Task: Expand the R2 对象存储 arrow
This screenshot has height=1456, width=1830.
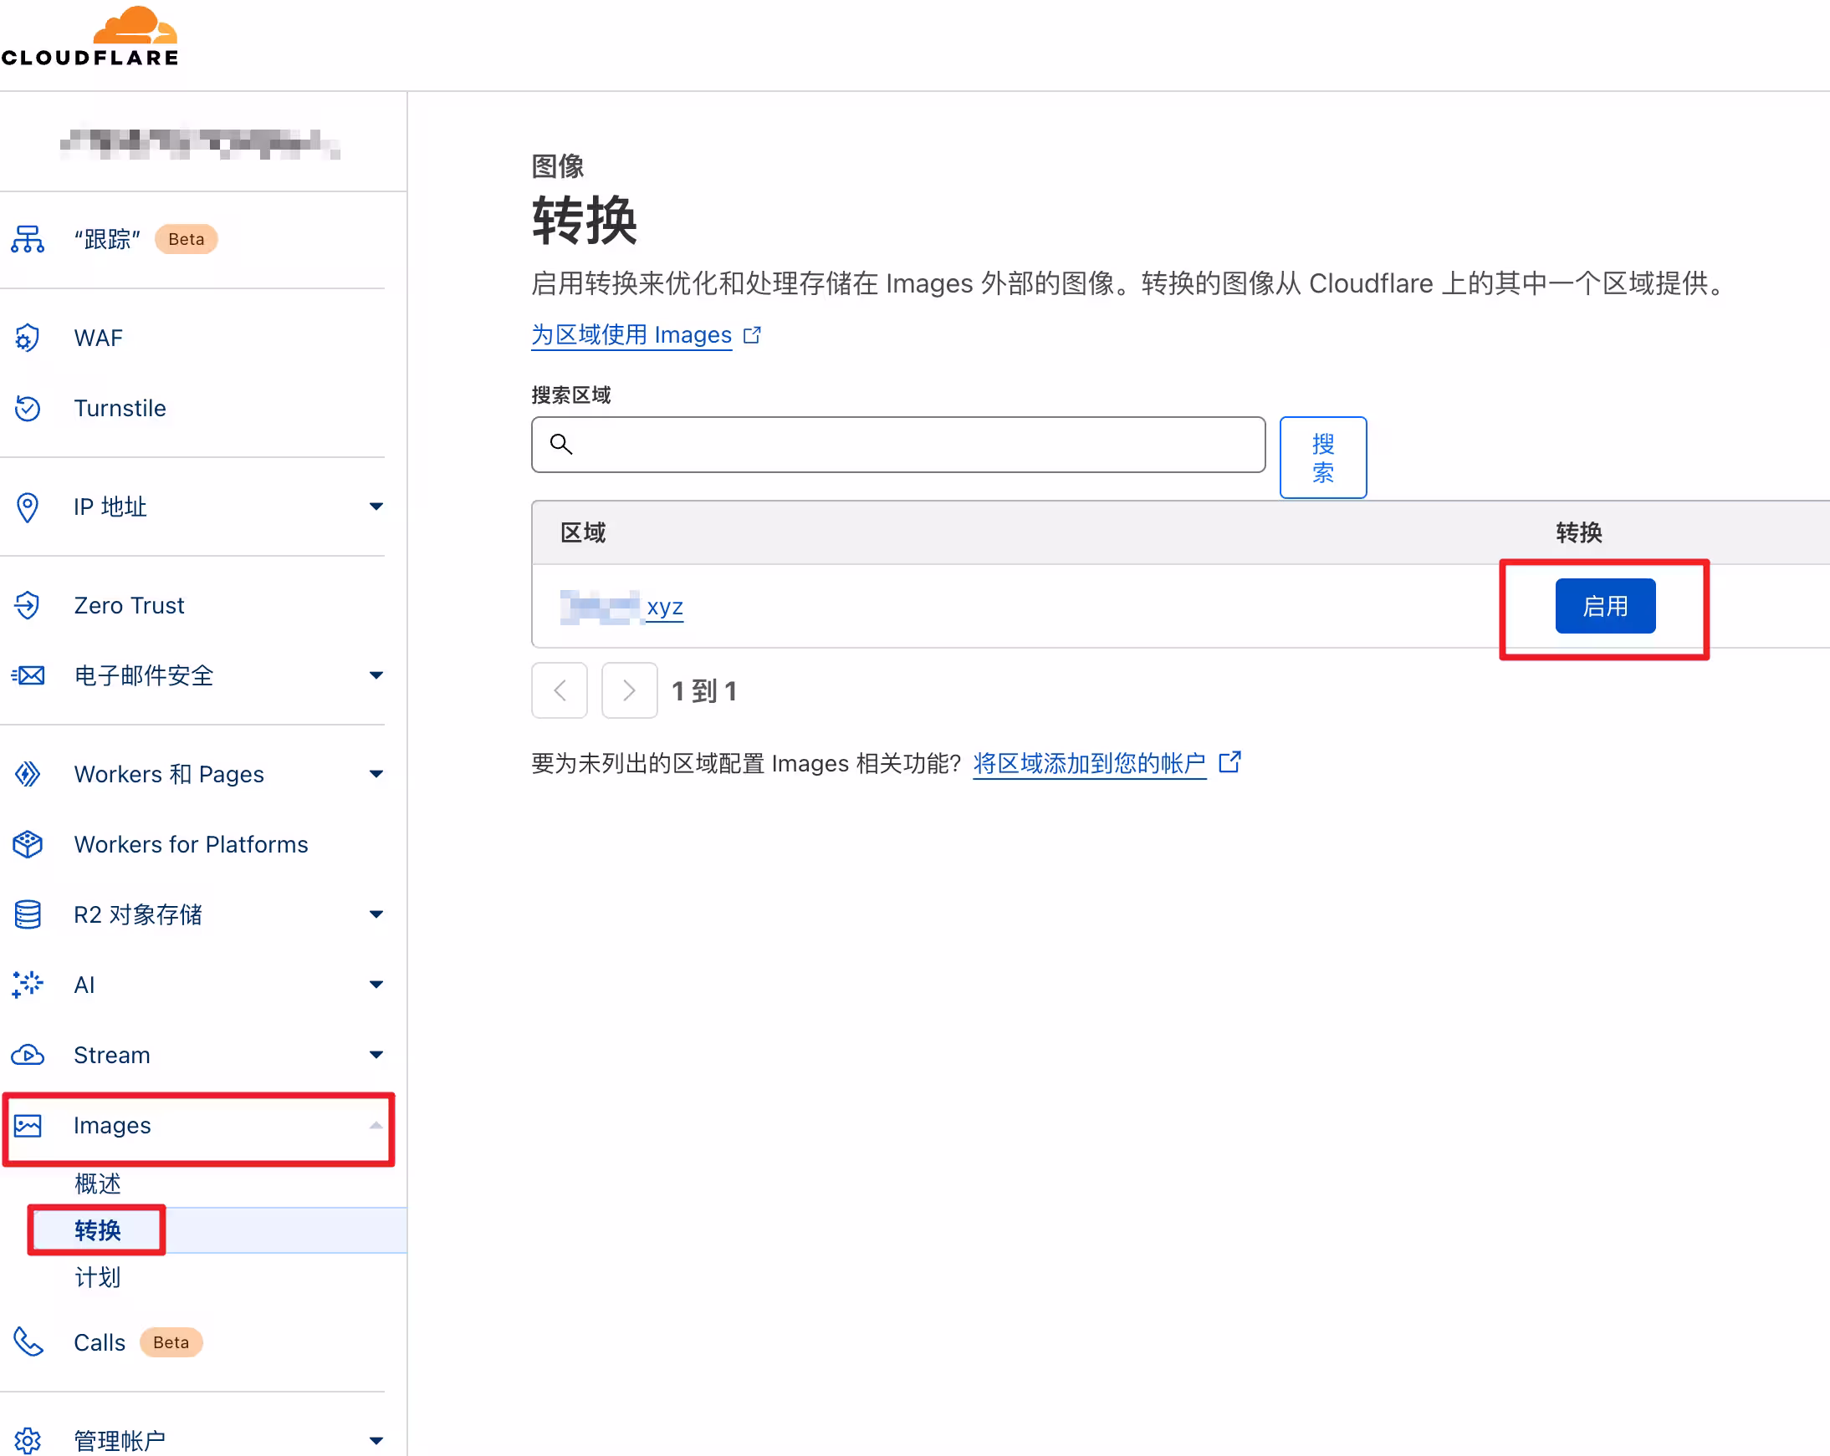Action: tap(376, 914)
